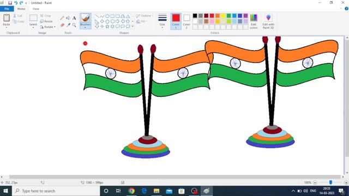Click the zoom out minus button
Viewport: 349px width, 196px height.
click(315, 182)
